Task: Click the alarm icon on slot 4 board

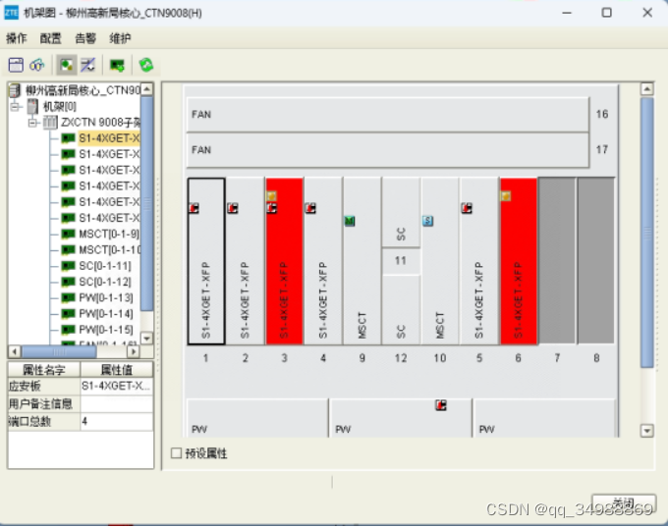Action: point(310,208)
